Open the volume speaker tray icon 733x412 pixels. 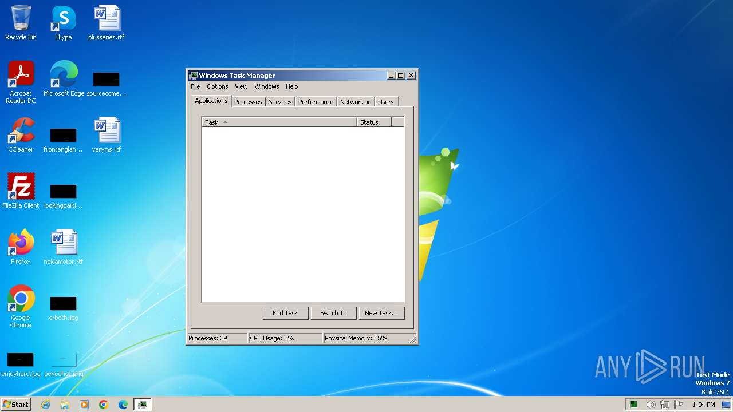pos(651,405)
